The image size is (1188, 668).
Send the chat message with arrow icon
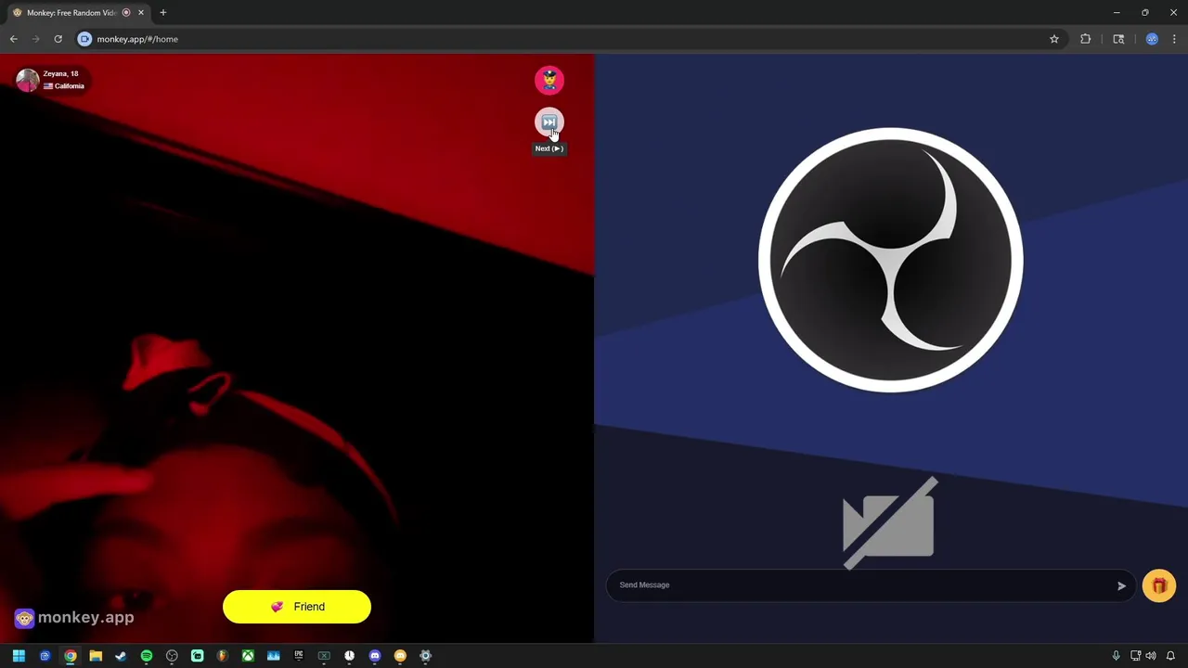pyautogui.click(x=1121, y=585)
